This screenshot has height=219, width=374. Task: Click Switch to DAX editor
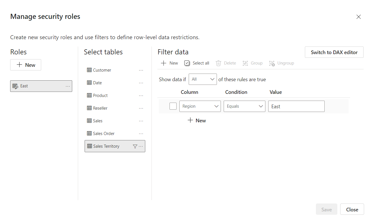pyautogui.click(x=334, y=52)
